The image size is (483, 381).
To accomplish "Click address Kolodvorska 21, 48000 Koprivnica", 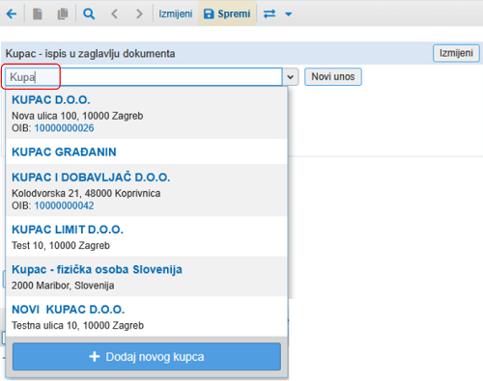I will (x=86, y=193).
